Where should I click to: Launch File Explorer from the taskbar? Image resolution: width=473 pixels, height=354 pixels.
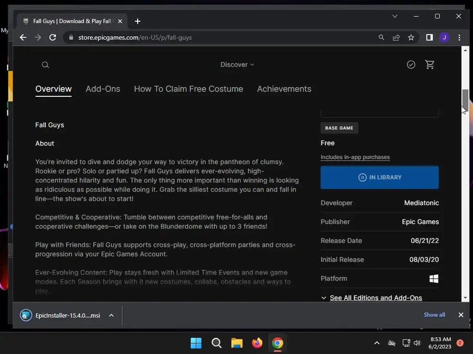(x=237, y=343)
